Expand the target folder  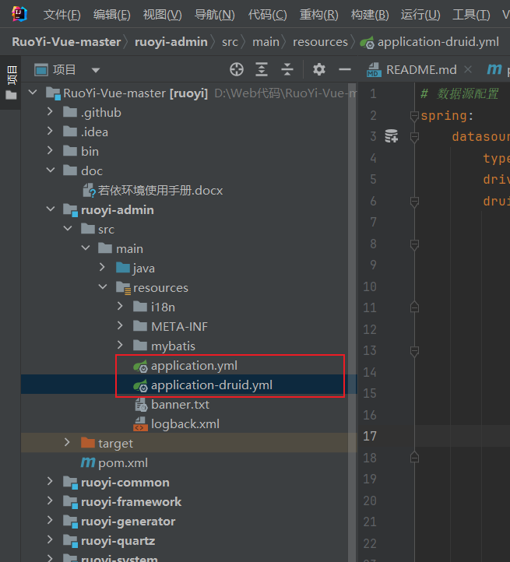coord(67,443)
